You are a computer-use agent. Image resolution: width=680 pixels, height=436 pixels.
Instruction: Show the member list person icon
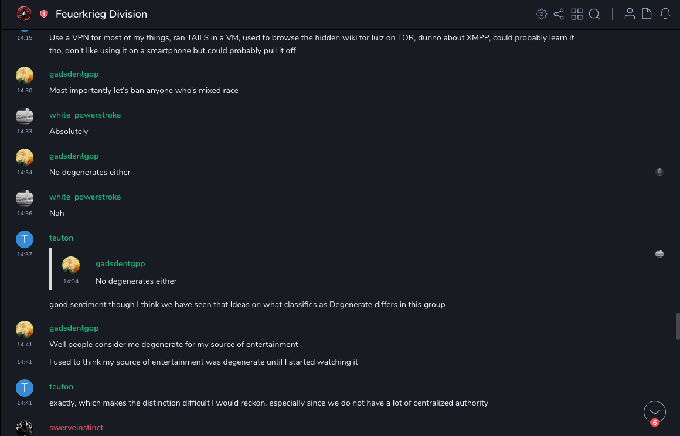(x=630, y=14)
